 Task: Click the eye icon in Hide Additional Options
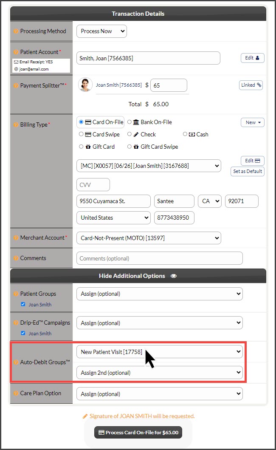[x=174, y=276]
